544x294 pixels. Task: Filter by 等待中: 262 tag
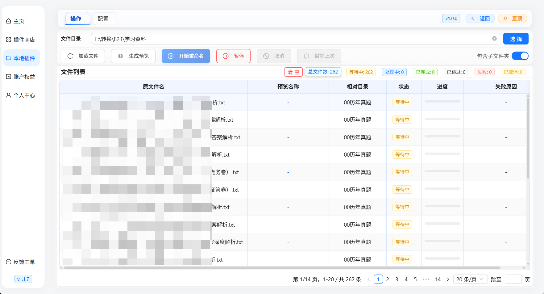tap(361, 72)
